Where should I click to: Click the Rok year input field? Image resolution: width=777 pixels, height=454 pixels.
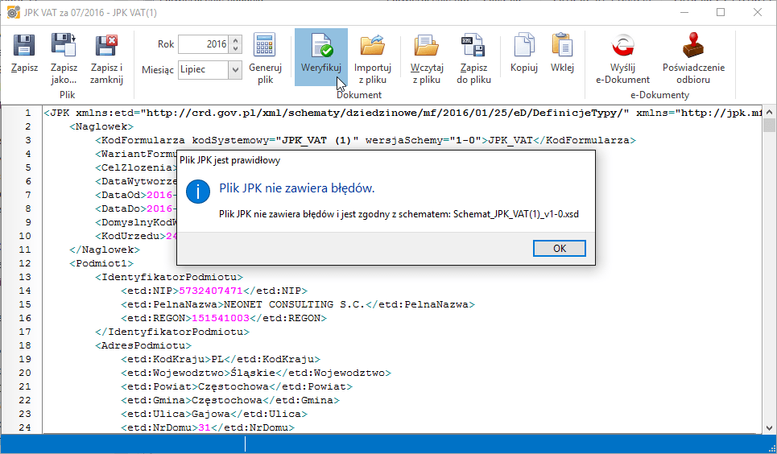(203, 44)
